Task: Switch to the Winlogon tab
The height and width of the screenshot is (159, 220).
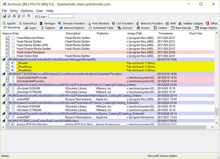Action: [48, 23]
